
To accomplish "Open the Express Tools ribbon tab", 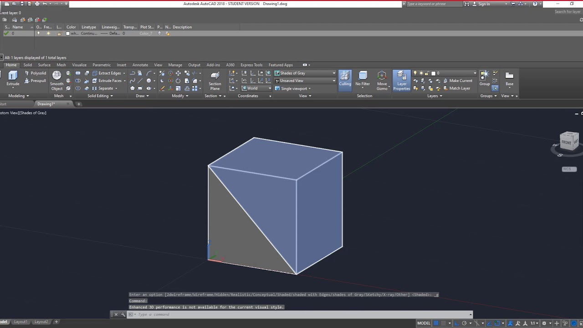I will [251, 65].
